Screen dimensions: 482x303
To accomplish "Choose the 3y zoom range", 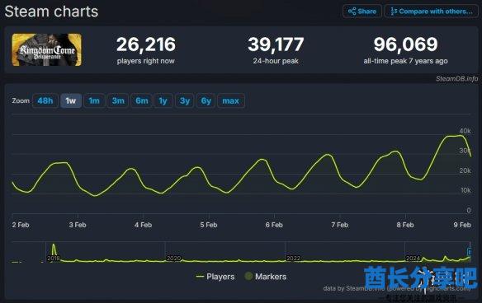I will 185,100.
